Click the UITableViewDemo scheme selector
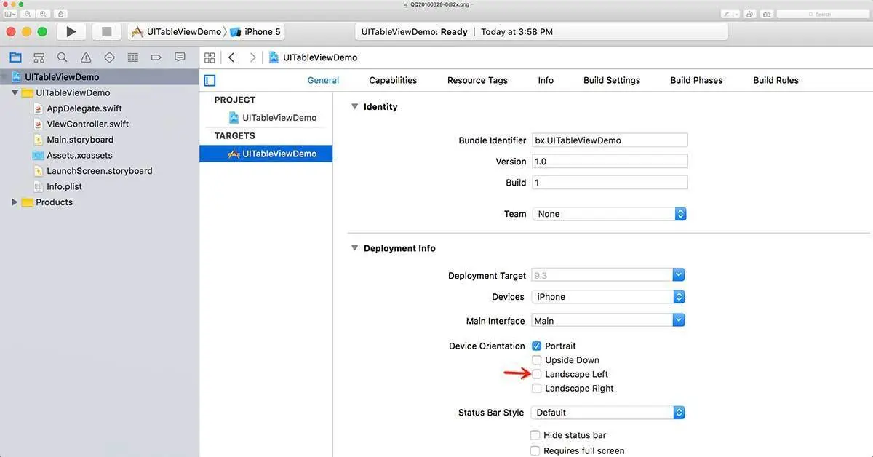The width and height of the screenshot is (873, 457). coord(177,32)
